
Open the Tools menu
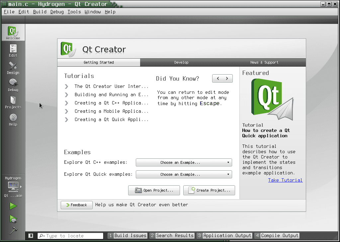74,12
